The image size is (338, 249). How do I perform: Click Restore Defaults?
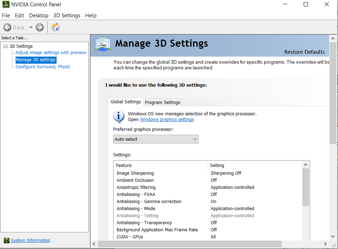pyautogui.click(x=304, y=52)
